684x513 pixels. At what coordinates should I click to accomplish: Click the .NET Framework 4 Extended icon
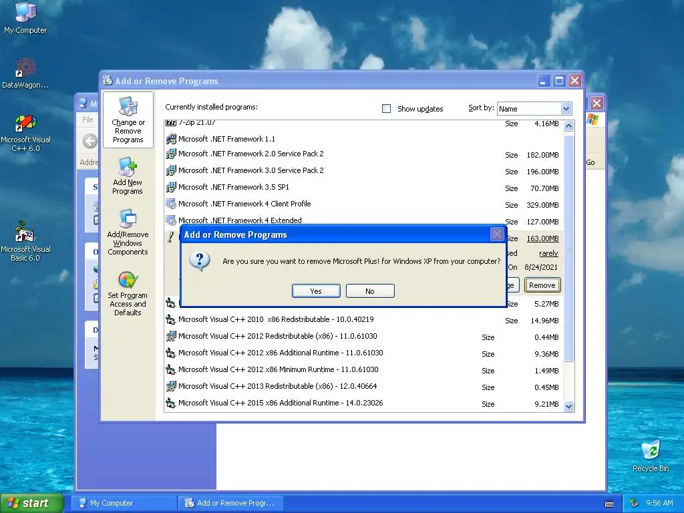171,220
